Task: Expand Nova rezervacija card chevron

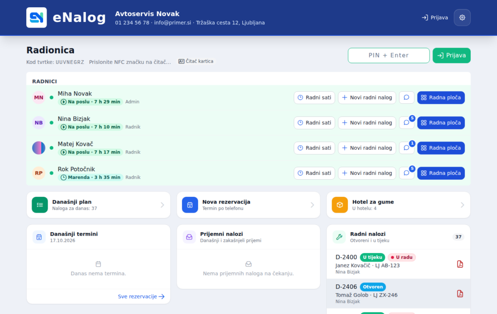Action: 312,205
